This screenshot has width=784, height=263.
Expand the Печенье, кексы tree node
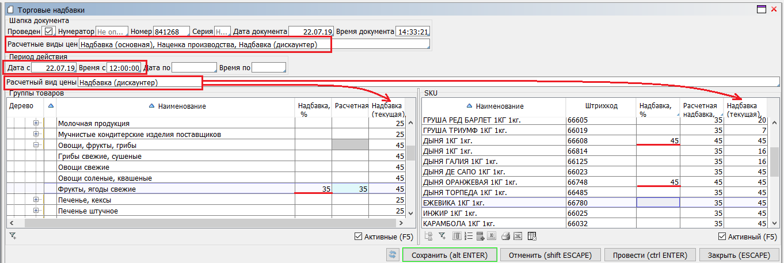(36, 200)
